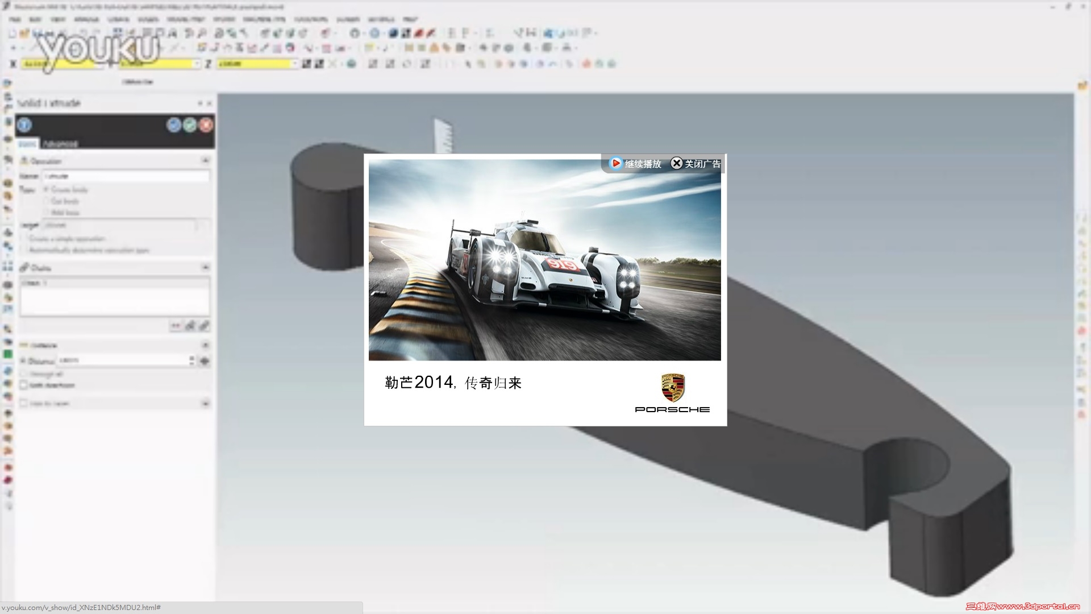
Task: Toggle Automatically determine operation type checkbox
Action: click(24, 250)
